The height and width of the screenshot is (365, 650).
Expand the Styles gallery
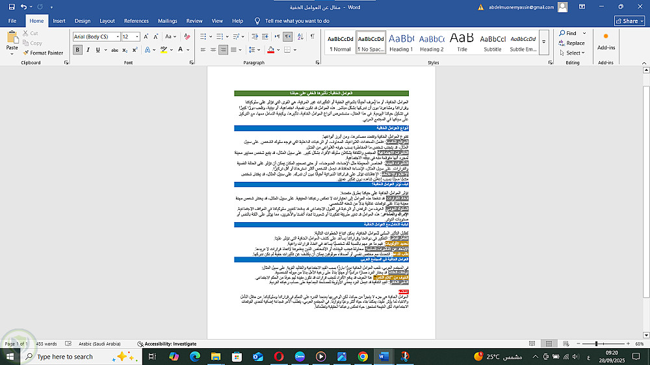click(544, 42)
